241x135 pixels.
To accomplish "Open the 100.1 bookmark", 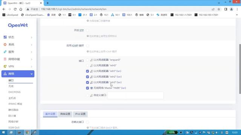I will click(127, 15).
